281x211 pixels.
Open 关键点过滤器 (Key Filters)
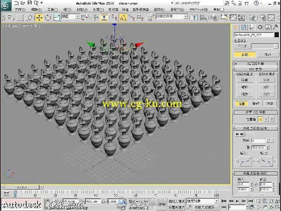click(206, 207)
